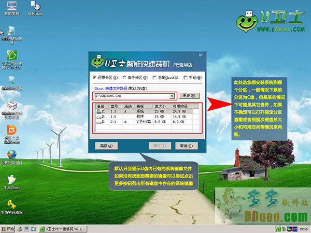Open the U卫士PE一键装机 desktop icon
The height and width of the screenshot is (233, 311).
point(12,60)
